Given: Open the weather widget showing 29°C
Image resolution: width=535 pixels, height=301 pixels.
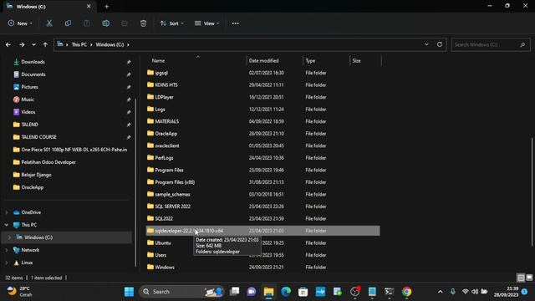Looking at the screenshot, I should [20, 292].
